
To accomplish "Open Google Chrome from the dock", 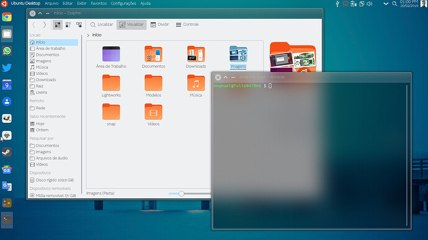I will [7, 17].
